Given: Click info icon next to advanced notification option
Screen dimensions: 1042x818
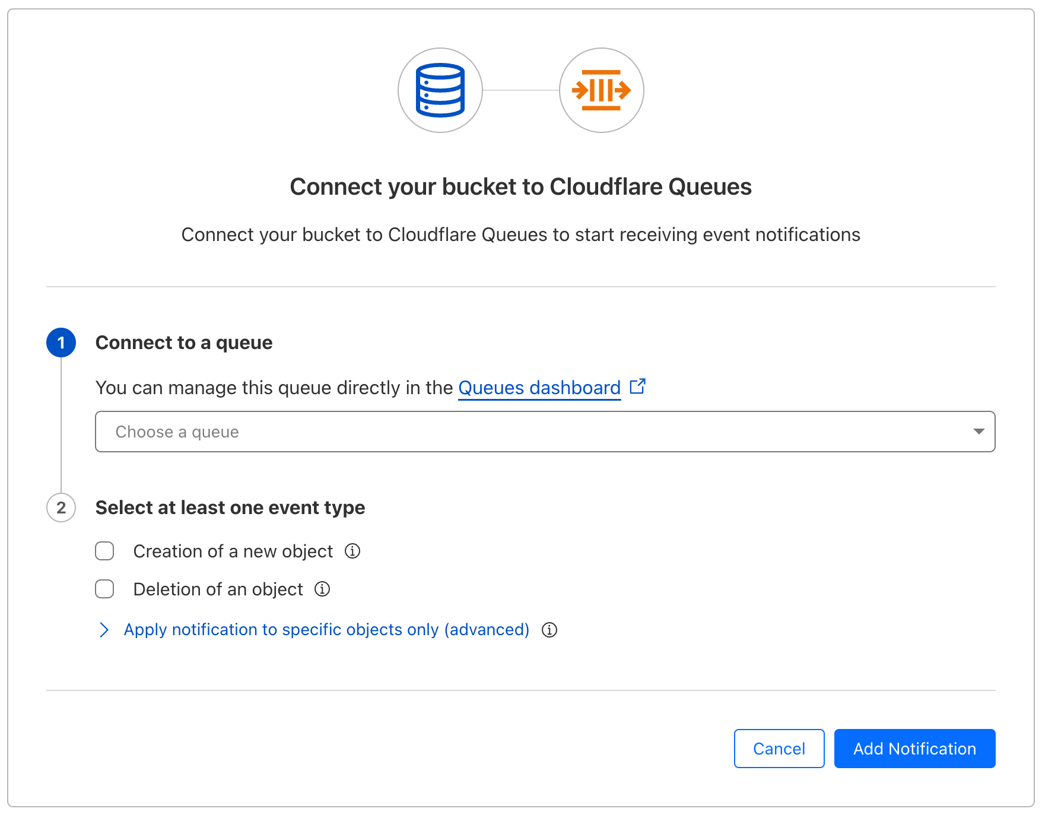Looking at the screenshot, I should click(x=549, y=630).
